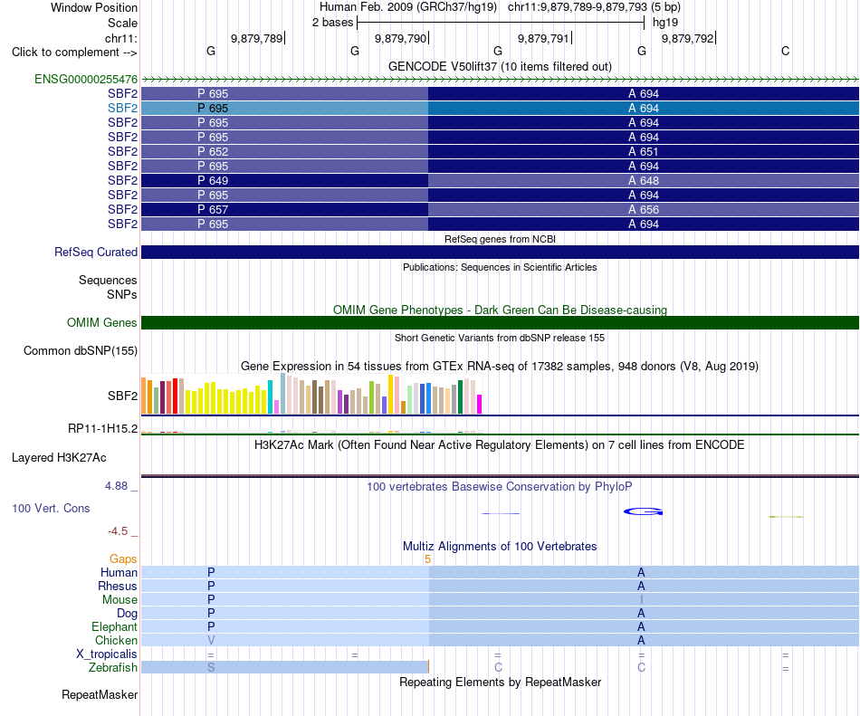This screenshot has height=716, width=860.
Task: Open the 'Publications: Sequences in Scientific Articles' title
Action: click(x=500, y=267)
